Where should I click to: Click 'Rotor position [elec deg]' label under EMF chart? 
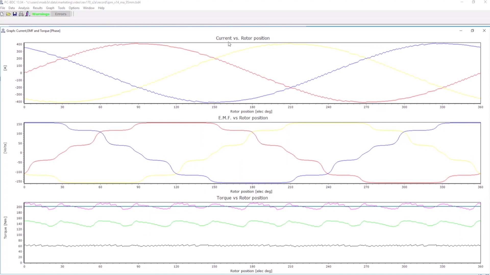pos(251,191)
